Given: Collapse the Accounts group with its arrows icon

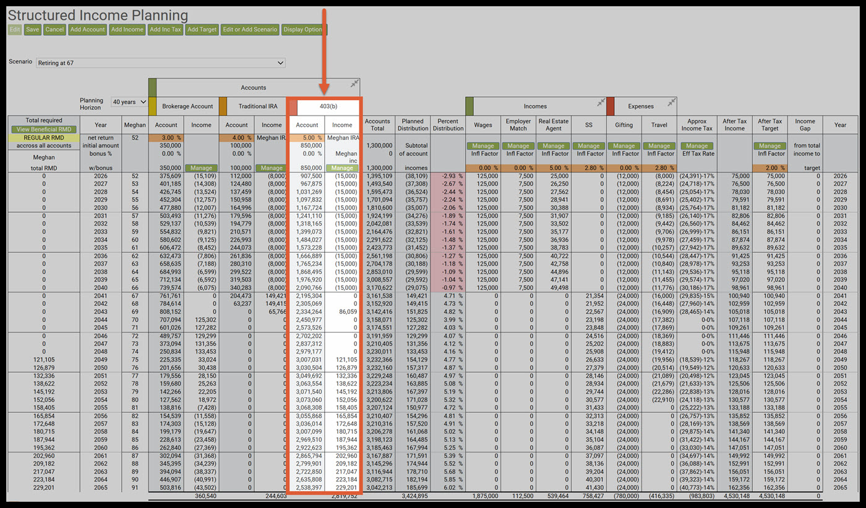Looking at the screenshot, I should (x=354, y=83).
